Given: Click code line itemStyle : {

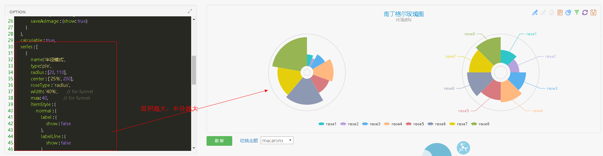Looking at the screenshot, I should [x=43, y=104].
